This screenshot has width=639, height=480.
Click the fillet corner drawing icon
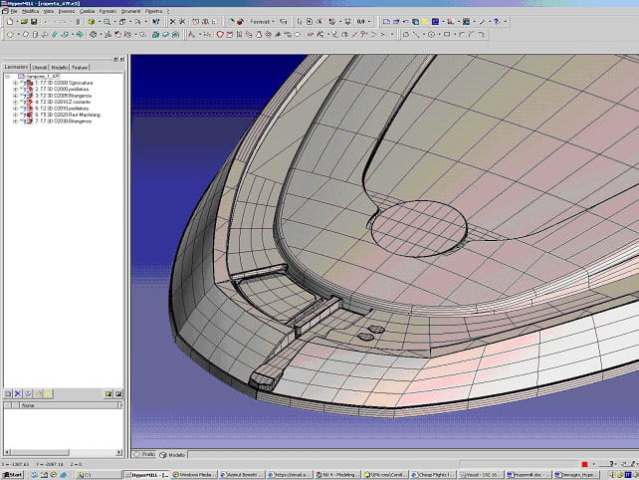coord(462,35)
